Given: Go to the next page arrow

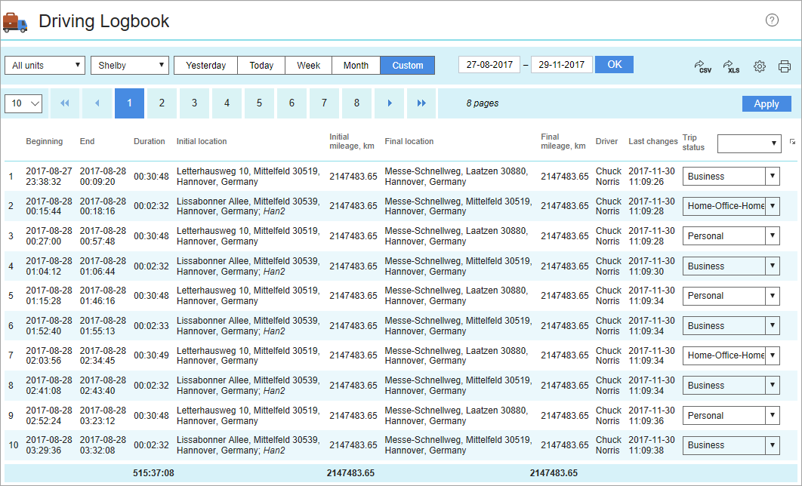Looking at the screenshot, I should pos(389,103).
